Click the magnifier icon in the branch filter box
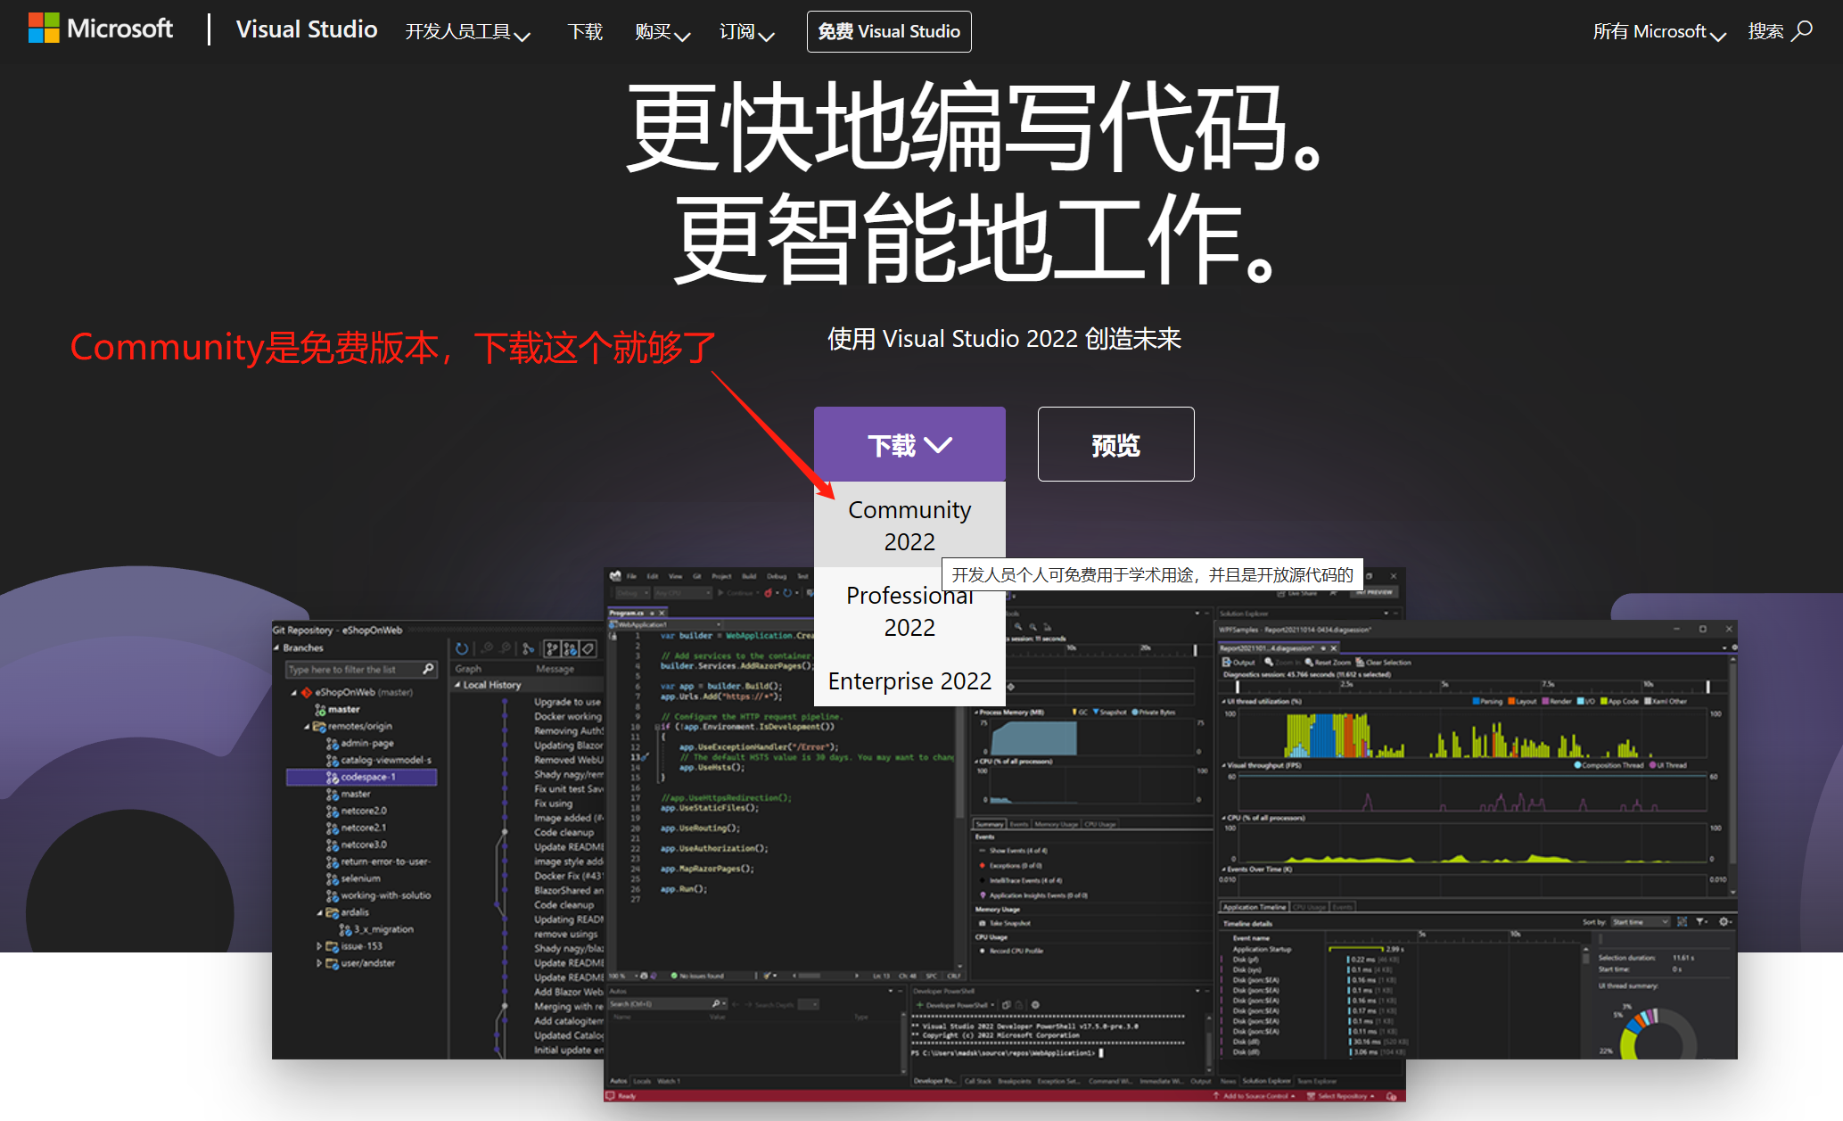The image size is (1843, 1121). (x=428, y=669)
